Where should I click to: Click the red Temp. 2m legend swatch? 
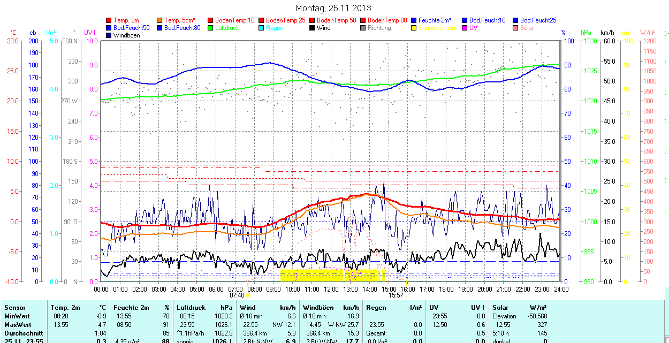[x=109, y=20]
